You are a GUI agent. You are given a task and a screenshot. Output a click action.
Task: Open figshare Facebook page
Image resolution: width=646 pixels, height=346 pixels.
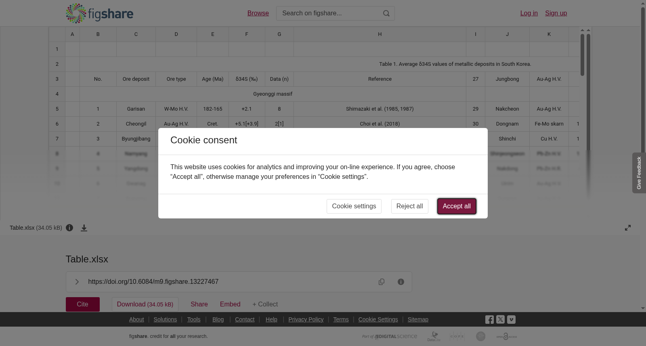click(x=489, y=319)
